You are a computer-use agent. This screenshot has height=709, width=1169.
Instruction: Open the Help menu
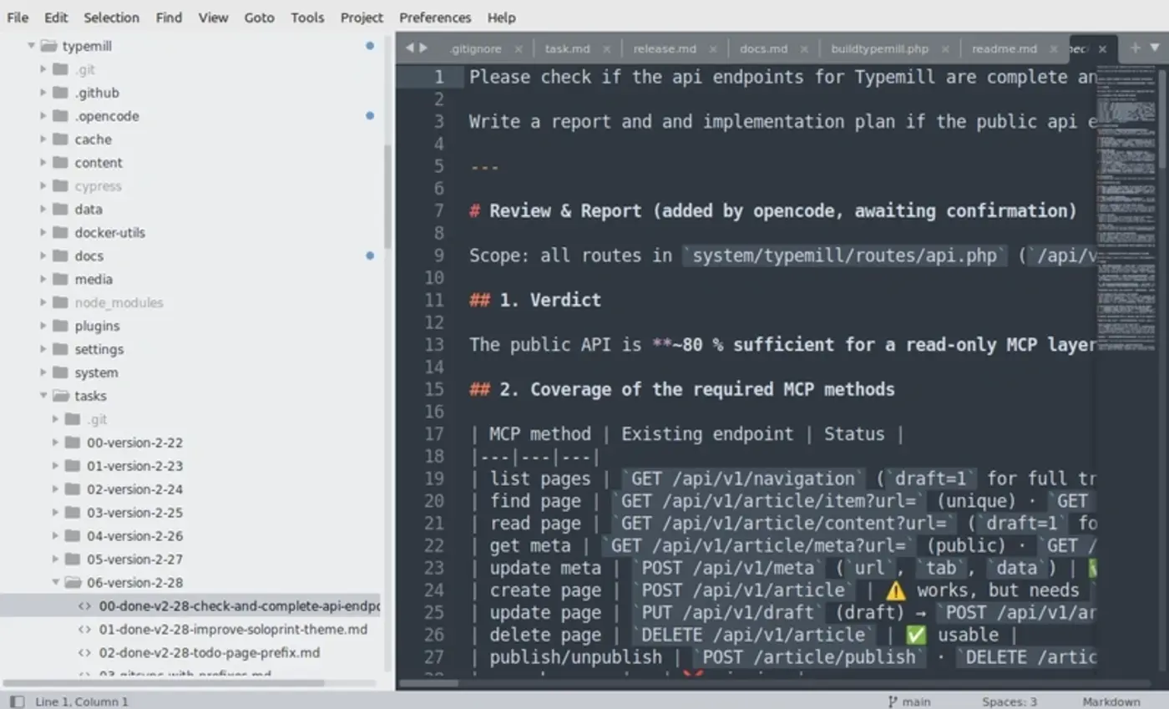click(502, 18)
